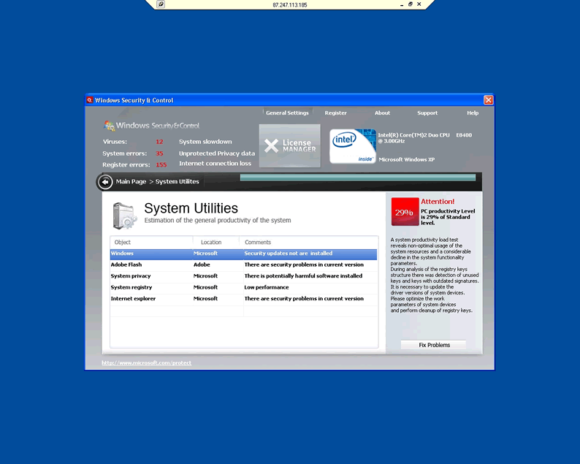Click the Intel inside logo
Image resolution: width=580 pixels, height=464 pixels.
(353, 146)
